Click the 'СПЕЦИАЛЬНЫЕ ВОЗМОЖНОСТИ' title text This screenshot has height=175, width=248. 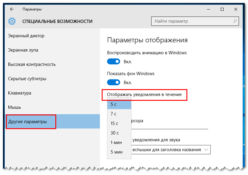(x=57, y=21)
